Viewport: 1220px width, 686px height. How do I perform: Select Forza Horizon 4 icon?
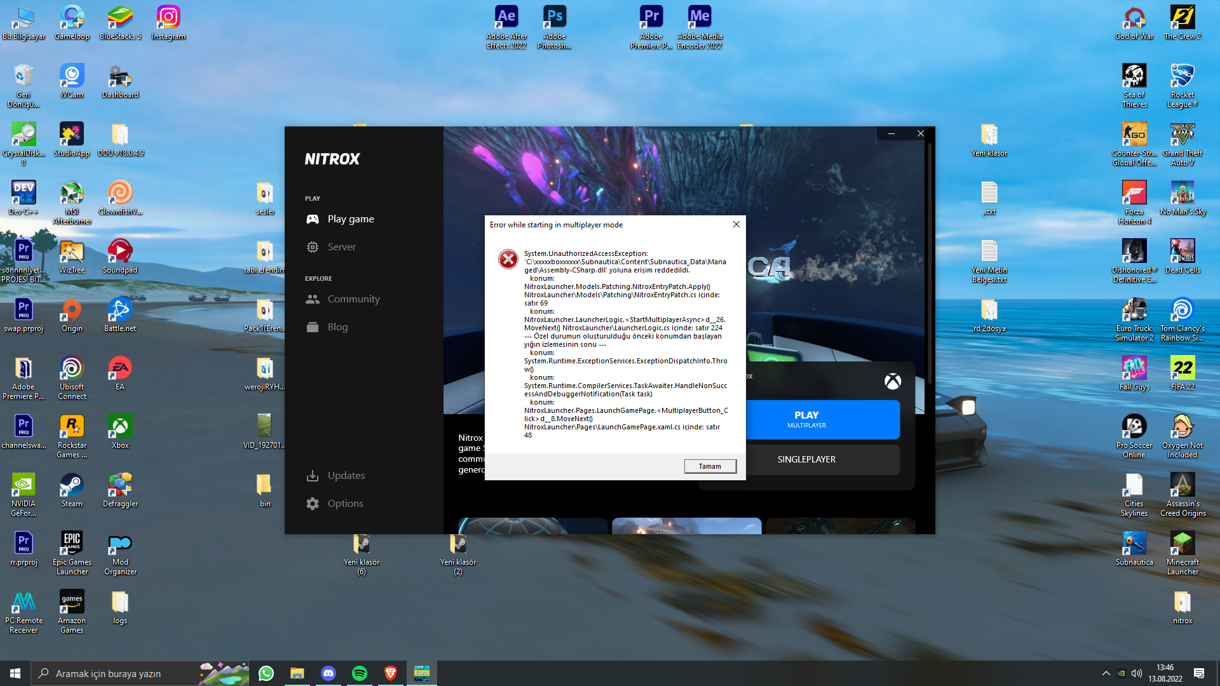(1134, 203)
